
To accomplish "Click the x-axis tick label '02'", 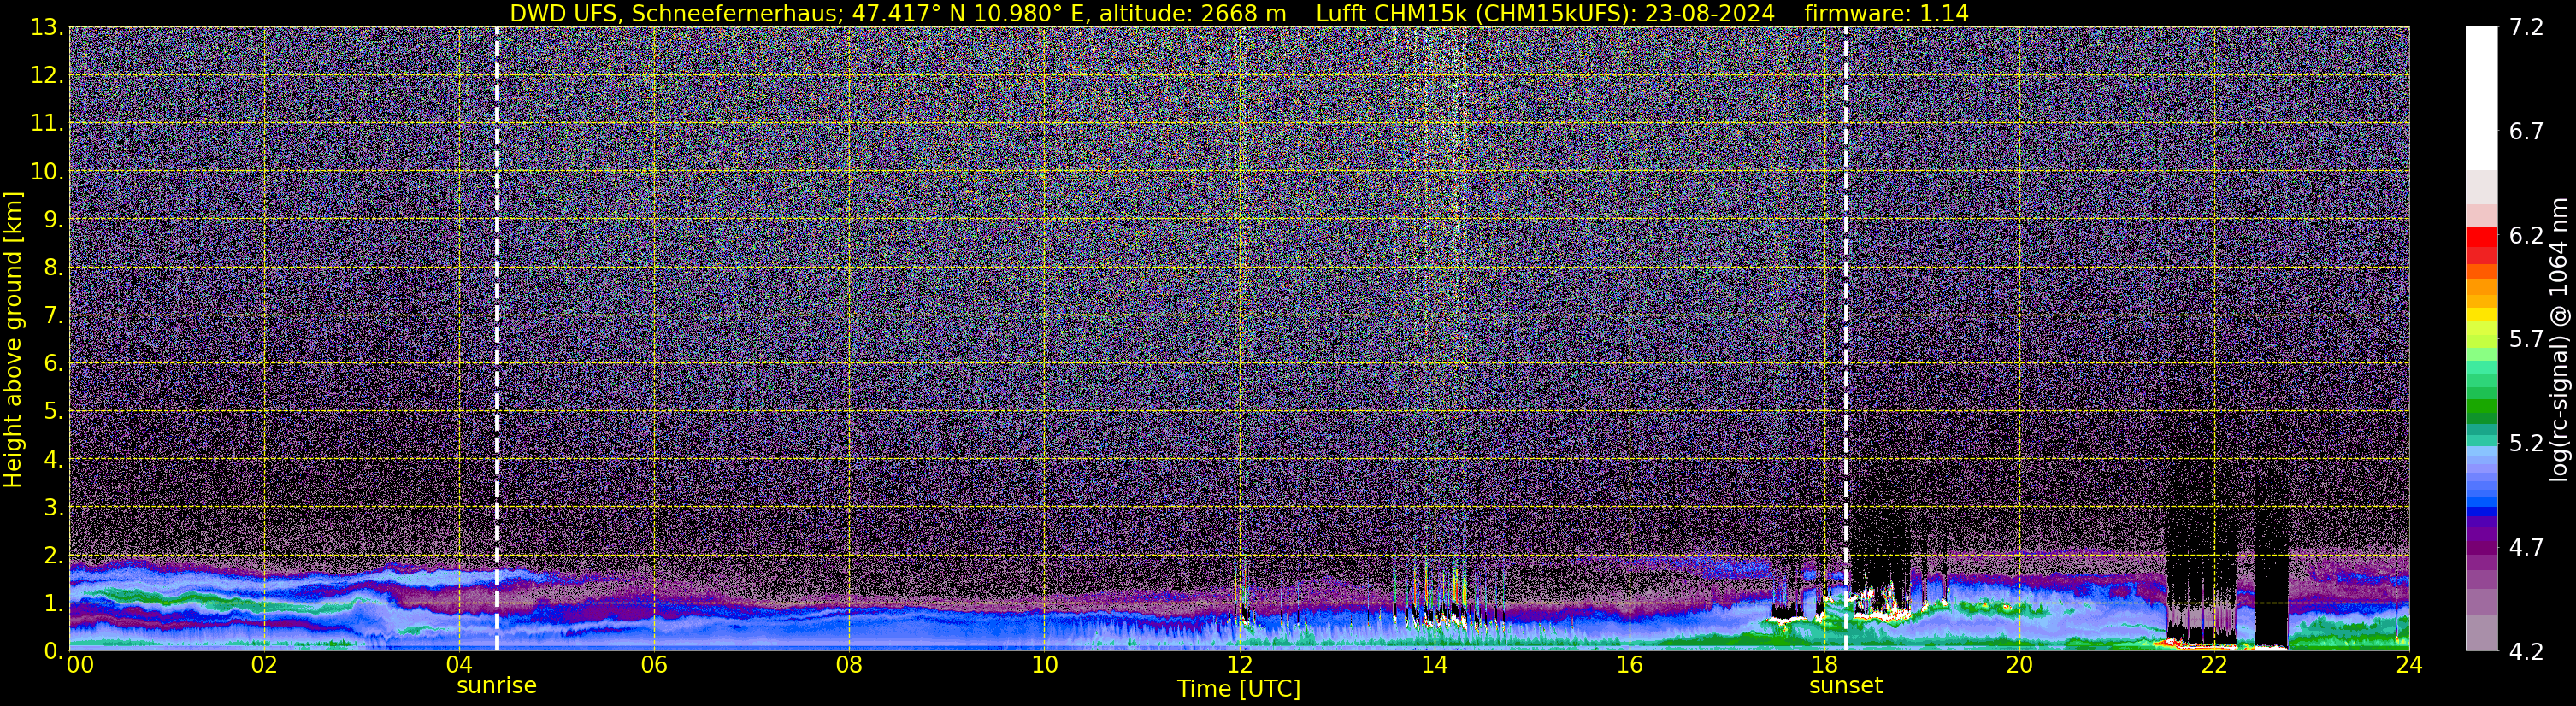I will click(x=263, y=665).
